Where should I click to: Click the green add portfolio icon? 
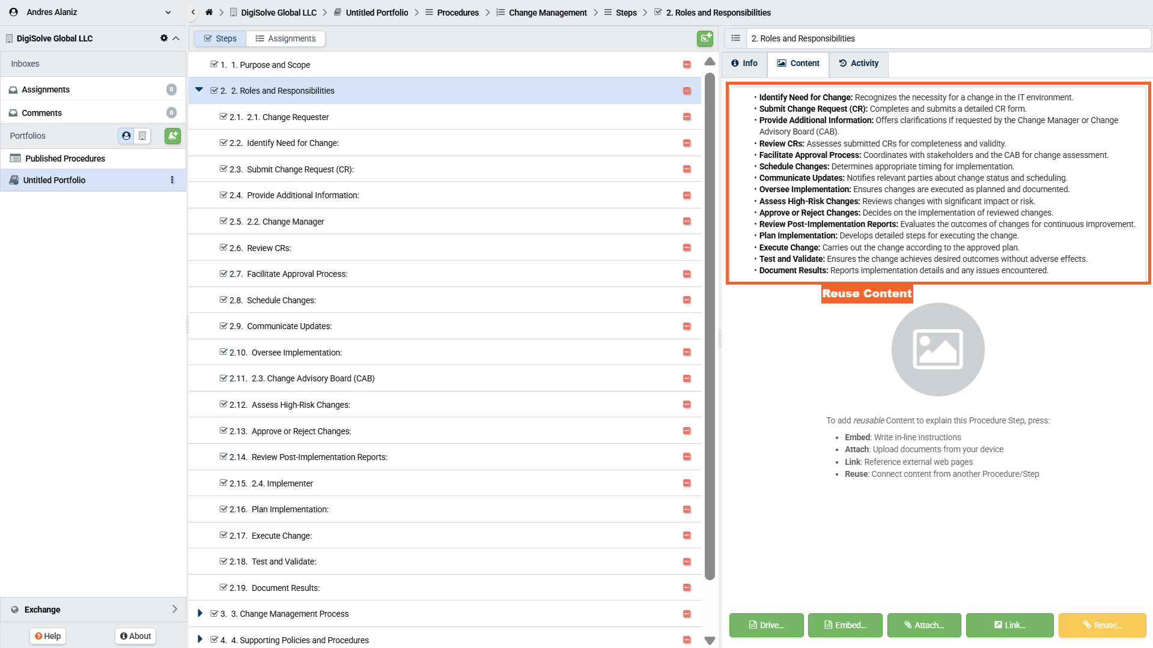[172, 136]
